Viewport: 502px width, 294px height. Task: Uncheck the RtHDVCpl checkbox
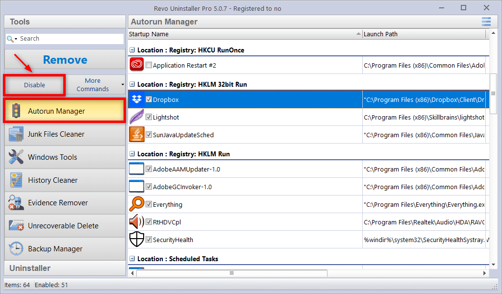149,221
